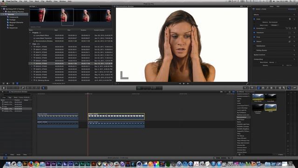Screen dimensions: 298x168
Task: Collapse the Clips group in browser
Action: pos(30,44)
